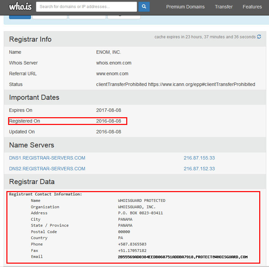Select the country code PA
Viewport: 269px width, 267px height.
click(x=121, y=238)
